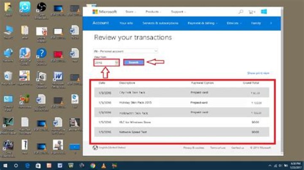
Task: Open the Word icon on the taskbar
Action: tap(60, 165)
